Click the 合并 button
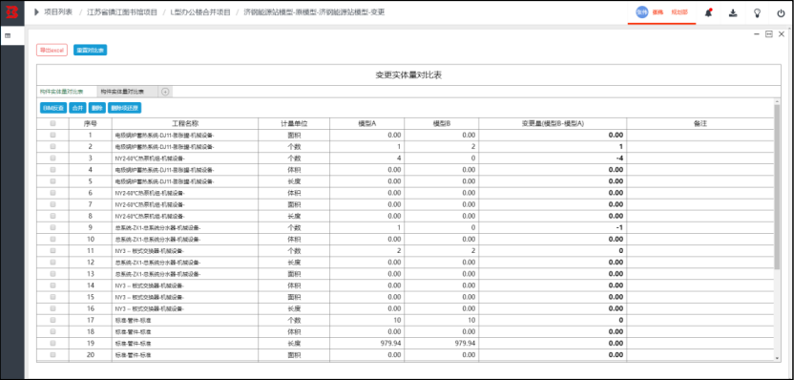794x380 pixels. [77, 108]
